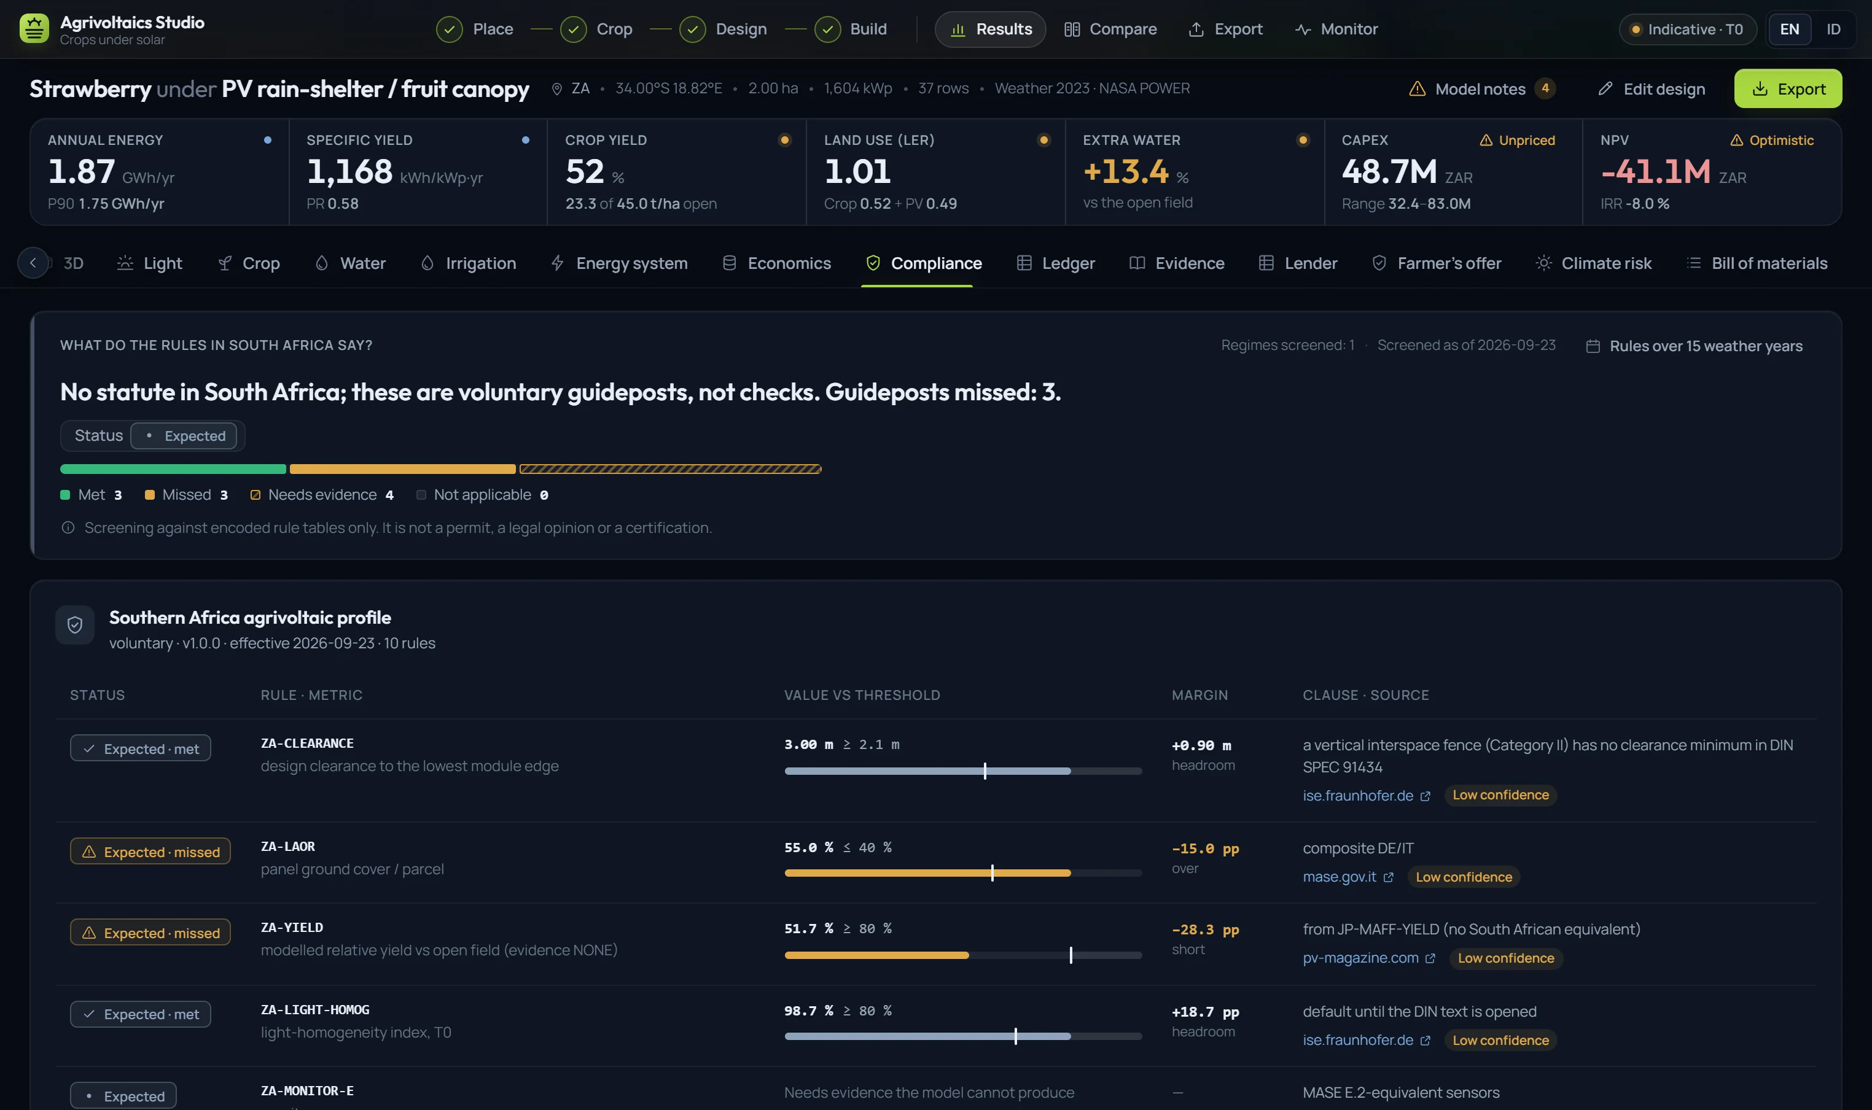Switch language to ID
Viewport: 1872px width, 1110px height.
1833,29
